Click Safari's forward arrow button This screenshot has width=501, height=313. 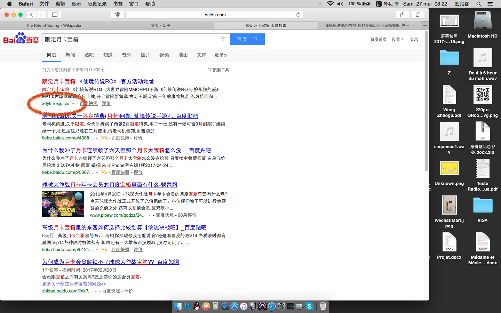(41, 15)
